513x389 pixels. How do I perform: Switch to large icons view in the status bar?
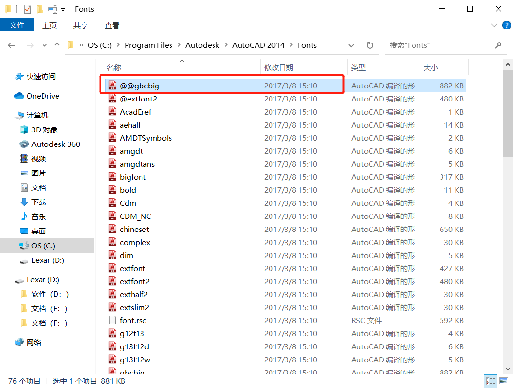point(504,381)
